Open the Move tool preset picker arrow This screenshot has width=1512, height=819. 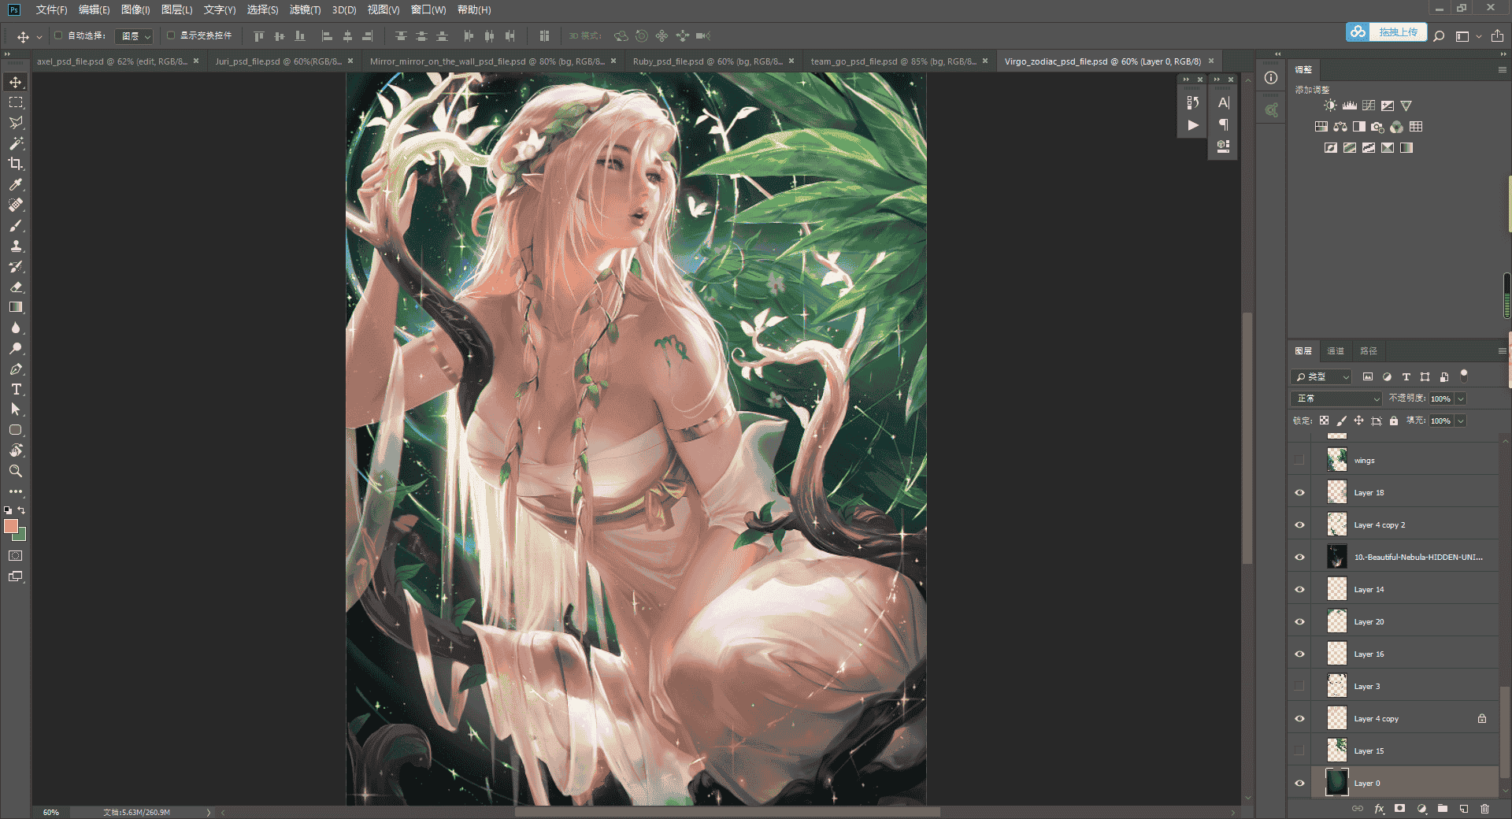pyautogui.click(x=39, y=37)
